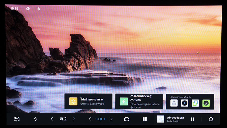The image size is (227, 128).
Task: Launch the suggested Bluetooth app
Action: pos(185,103)
